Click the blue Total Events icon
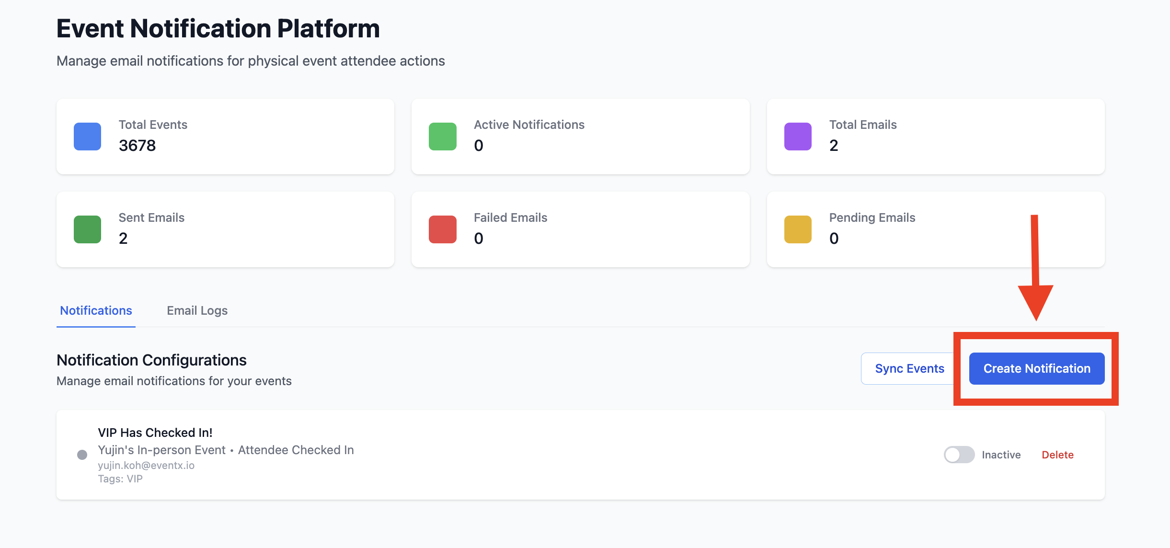This screenshot has width=1170, height=548. pos(87,137)
